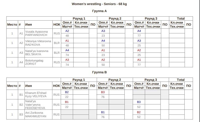Select the name Bolortungalag ZORIGT
Viewport: 200px width, 122px height.
pyautogui.click(x=35, y=62)
